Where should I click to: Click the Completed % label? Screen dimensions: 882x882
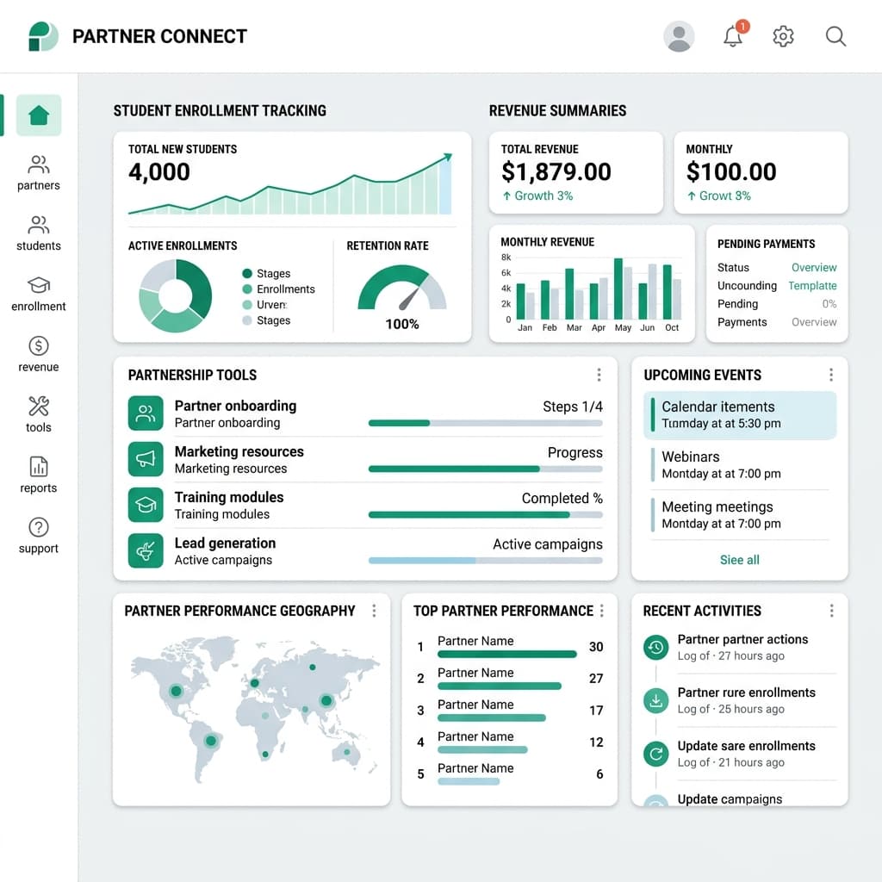pyautogui.click(x=562, y=499)
